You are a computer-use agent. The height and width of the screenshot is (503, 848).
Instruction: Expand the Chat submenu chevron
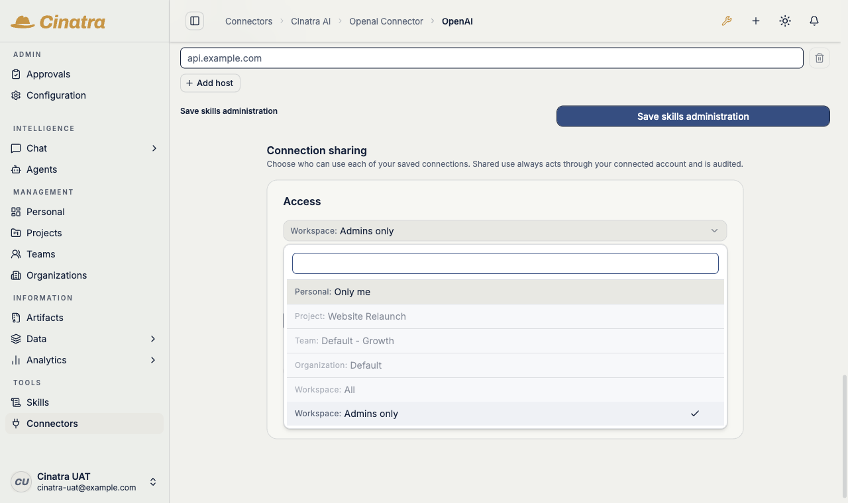[x=154, y=148]
